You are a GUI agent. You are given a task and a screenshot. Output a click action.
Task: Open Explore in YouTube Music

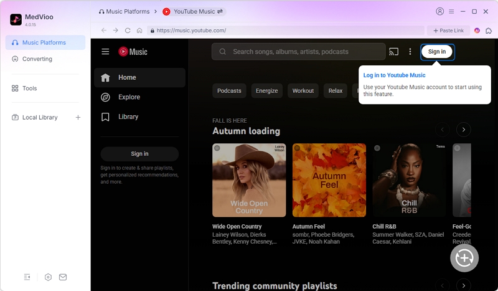[x=139, y=97]
